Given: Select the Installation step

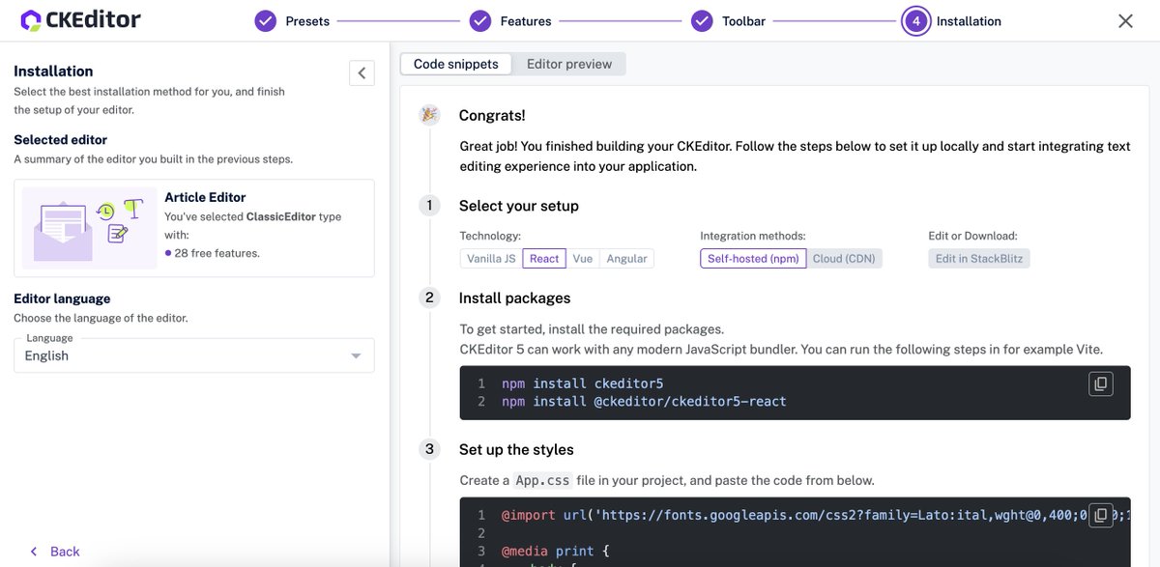Looking at the screenshot, I should [x=952, y=21].
